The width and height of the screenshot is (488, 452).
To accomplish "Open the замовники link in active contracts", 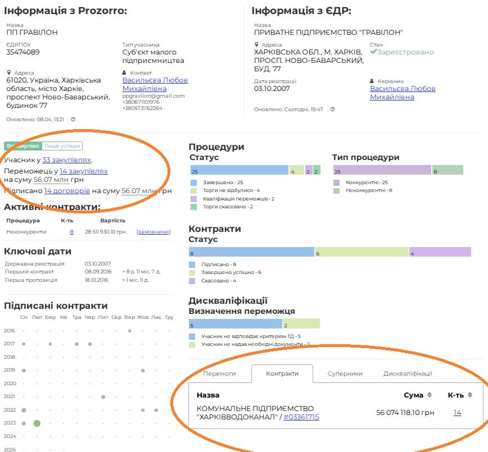I will 153,231.
